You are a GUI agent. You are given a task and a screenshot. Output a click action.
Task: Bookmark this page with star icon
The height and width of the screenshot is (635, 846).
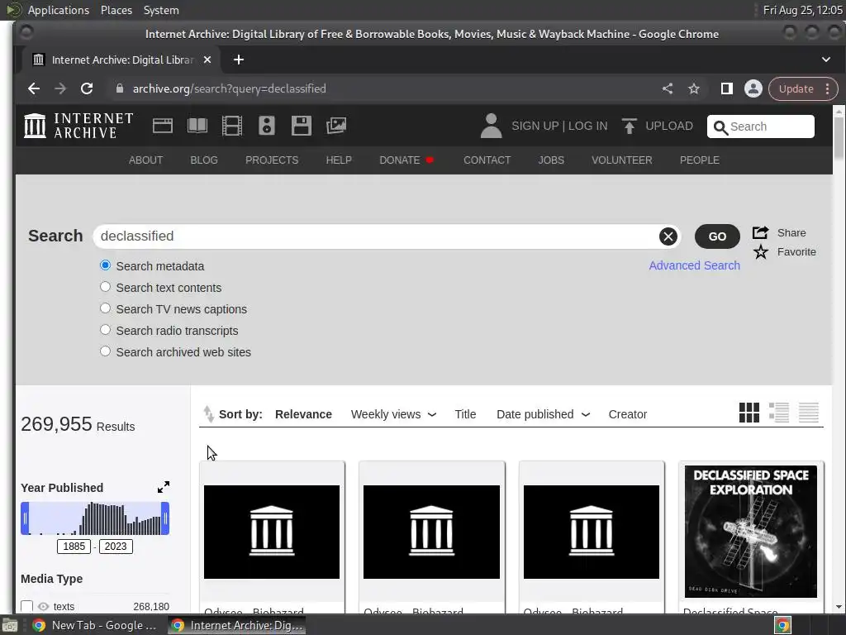pyautogui.click(x=694, y=88)
